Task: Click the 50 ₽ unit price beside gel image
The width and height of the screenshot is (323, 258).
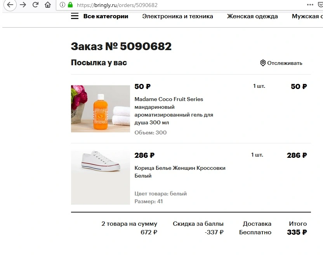Action: tap(142, 86)
